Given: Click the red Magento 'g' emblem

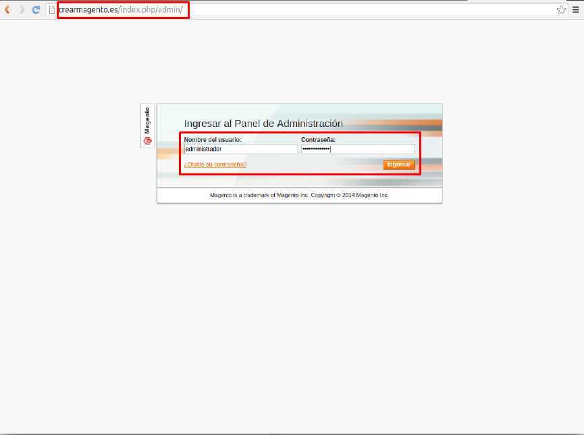Looking at the screenshot, I should click(149, 139).
